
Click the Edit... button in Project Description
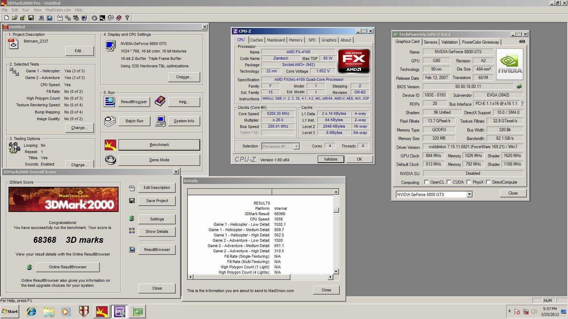(80, 51)
